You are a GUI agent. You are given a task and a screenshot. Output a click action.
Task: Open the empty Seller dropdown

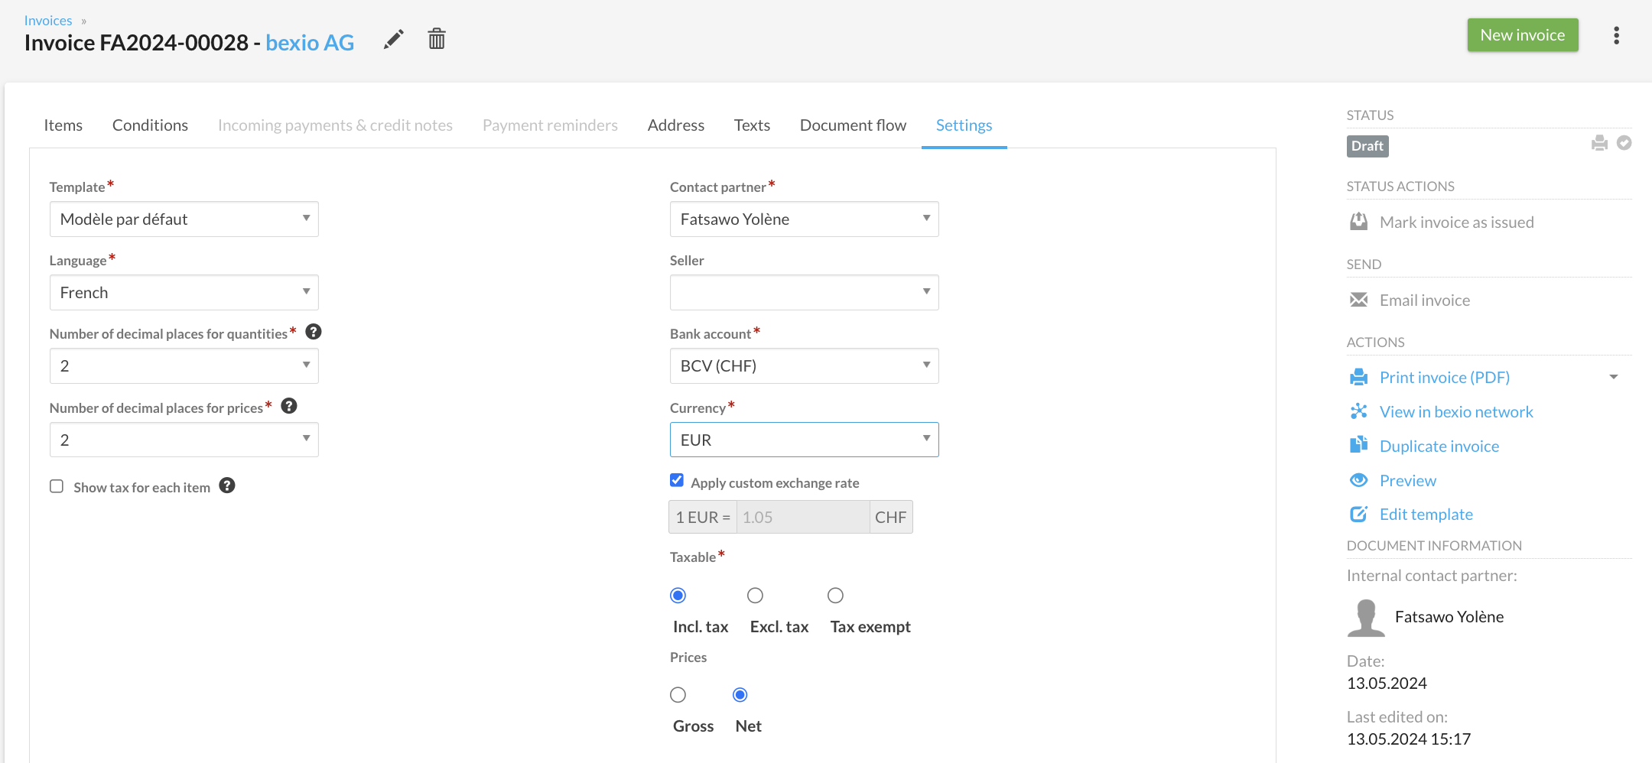pos(805,293)
